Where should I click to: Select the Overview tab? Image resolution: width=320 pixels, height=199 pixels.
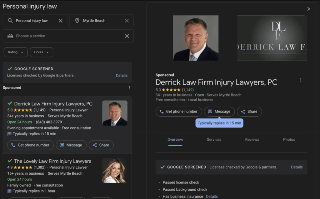[175, 140]
